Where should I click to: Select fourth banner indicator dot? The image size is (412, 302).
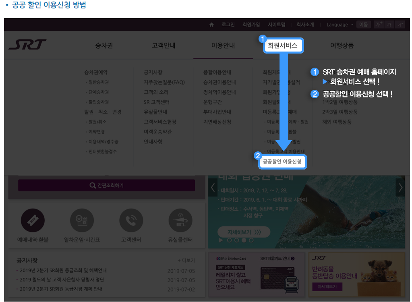pos(251,240)
